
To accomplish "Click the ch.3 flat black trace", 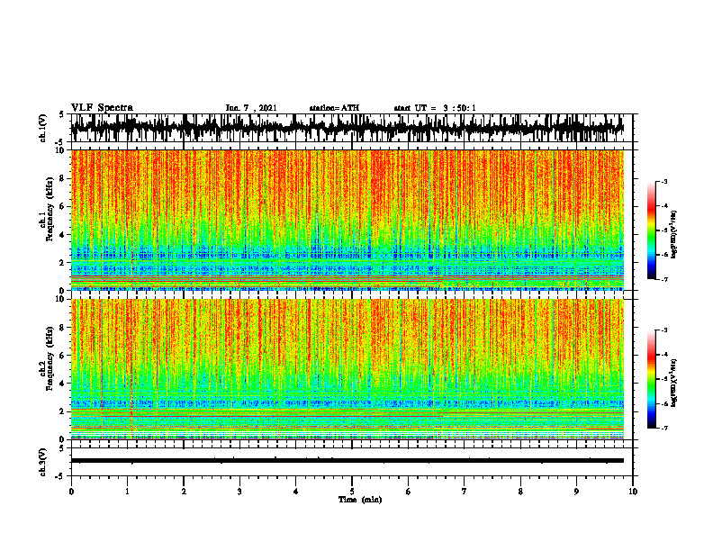I will [347, 461].
